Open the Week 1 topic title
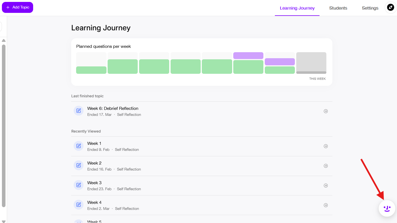 [94, 143]
